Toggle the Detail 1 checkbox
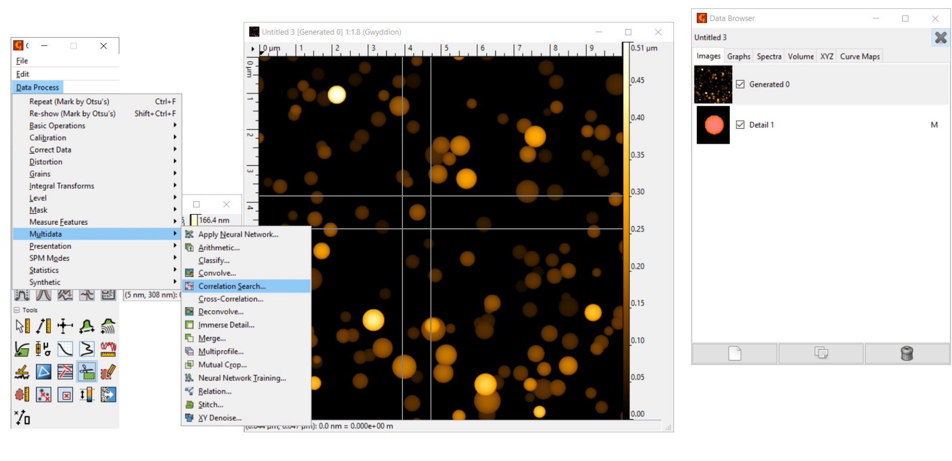The height and width of the screenshot is (461, 952). (x=740, y=125)
